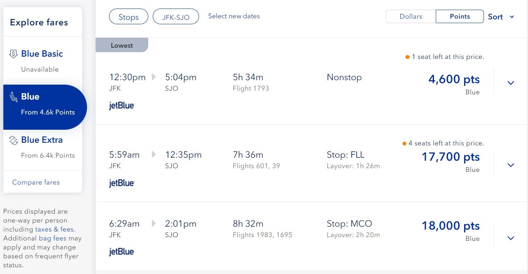Open the Stops filter
The width and height of the screenshot is (528, 274).
128,17
